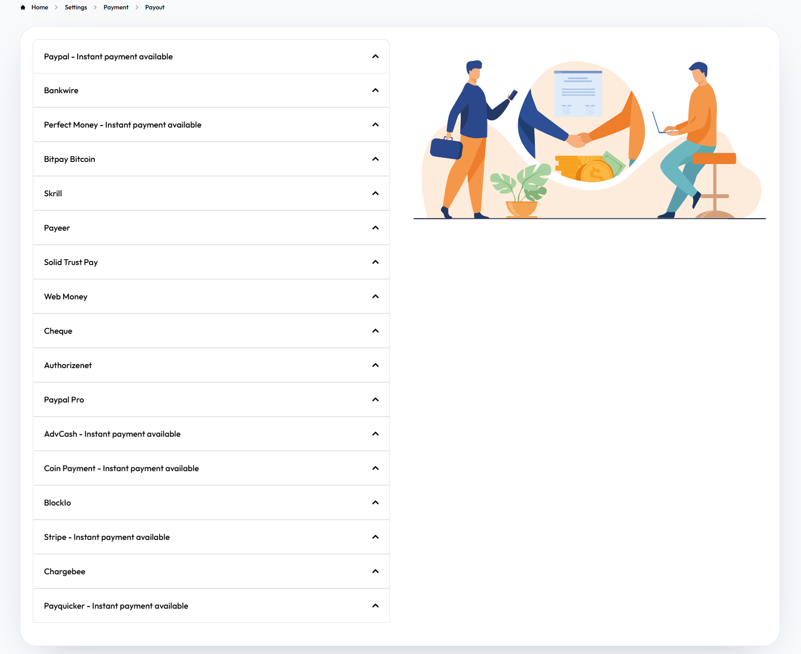The width and height of the screenshot is (801, 654).
Task: Toggle the Chargebee chevron arrow
Action: coord(376,572)
